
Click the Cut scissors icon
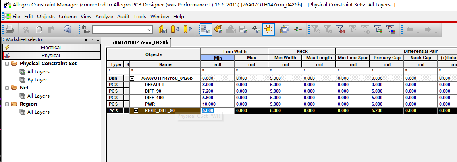coord(26,29)
